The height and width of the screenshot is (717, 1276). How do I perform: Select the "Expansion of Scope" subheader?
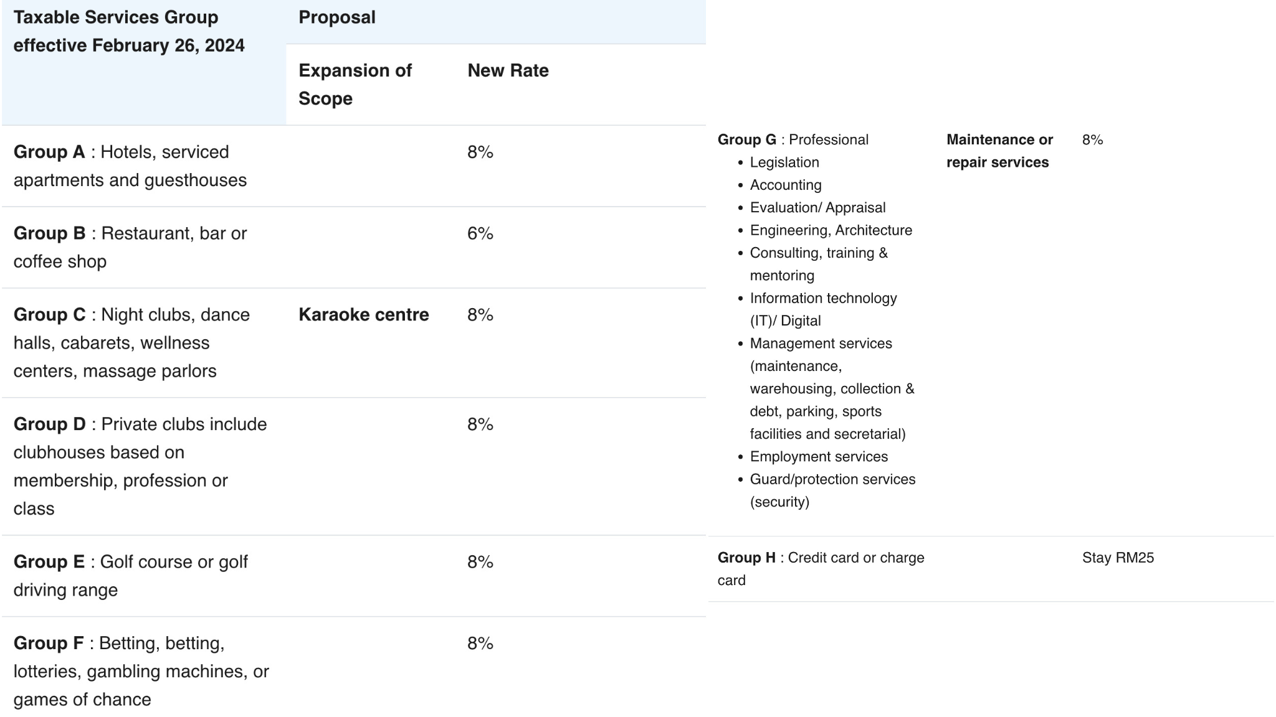355,84
